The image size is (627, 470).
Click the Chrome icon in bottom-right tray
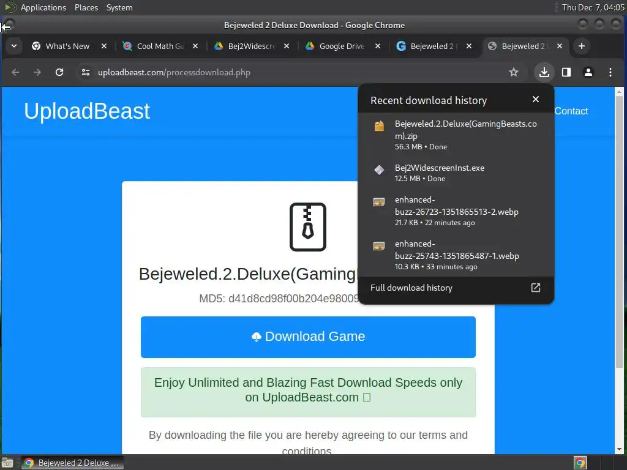pyautogui.click(x=580, y=463)
